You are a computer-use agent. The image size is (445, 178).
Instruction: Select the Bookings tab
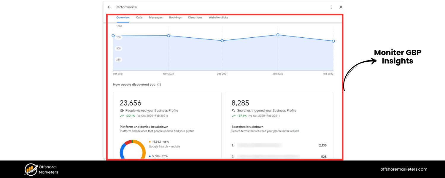coord(175,18)
